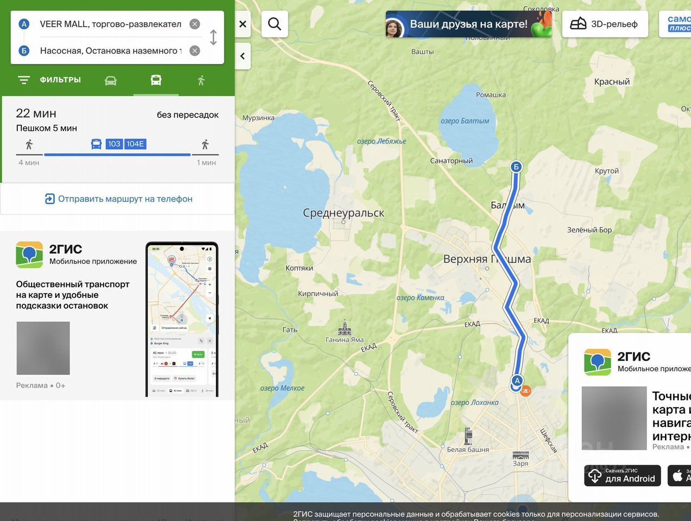This screenshot has width=691, height=521.
Task: Click the Ганина Яма landmark icon
Action: click(x=345, y=327)
